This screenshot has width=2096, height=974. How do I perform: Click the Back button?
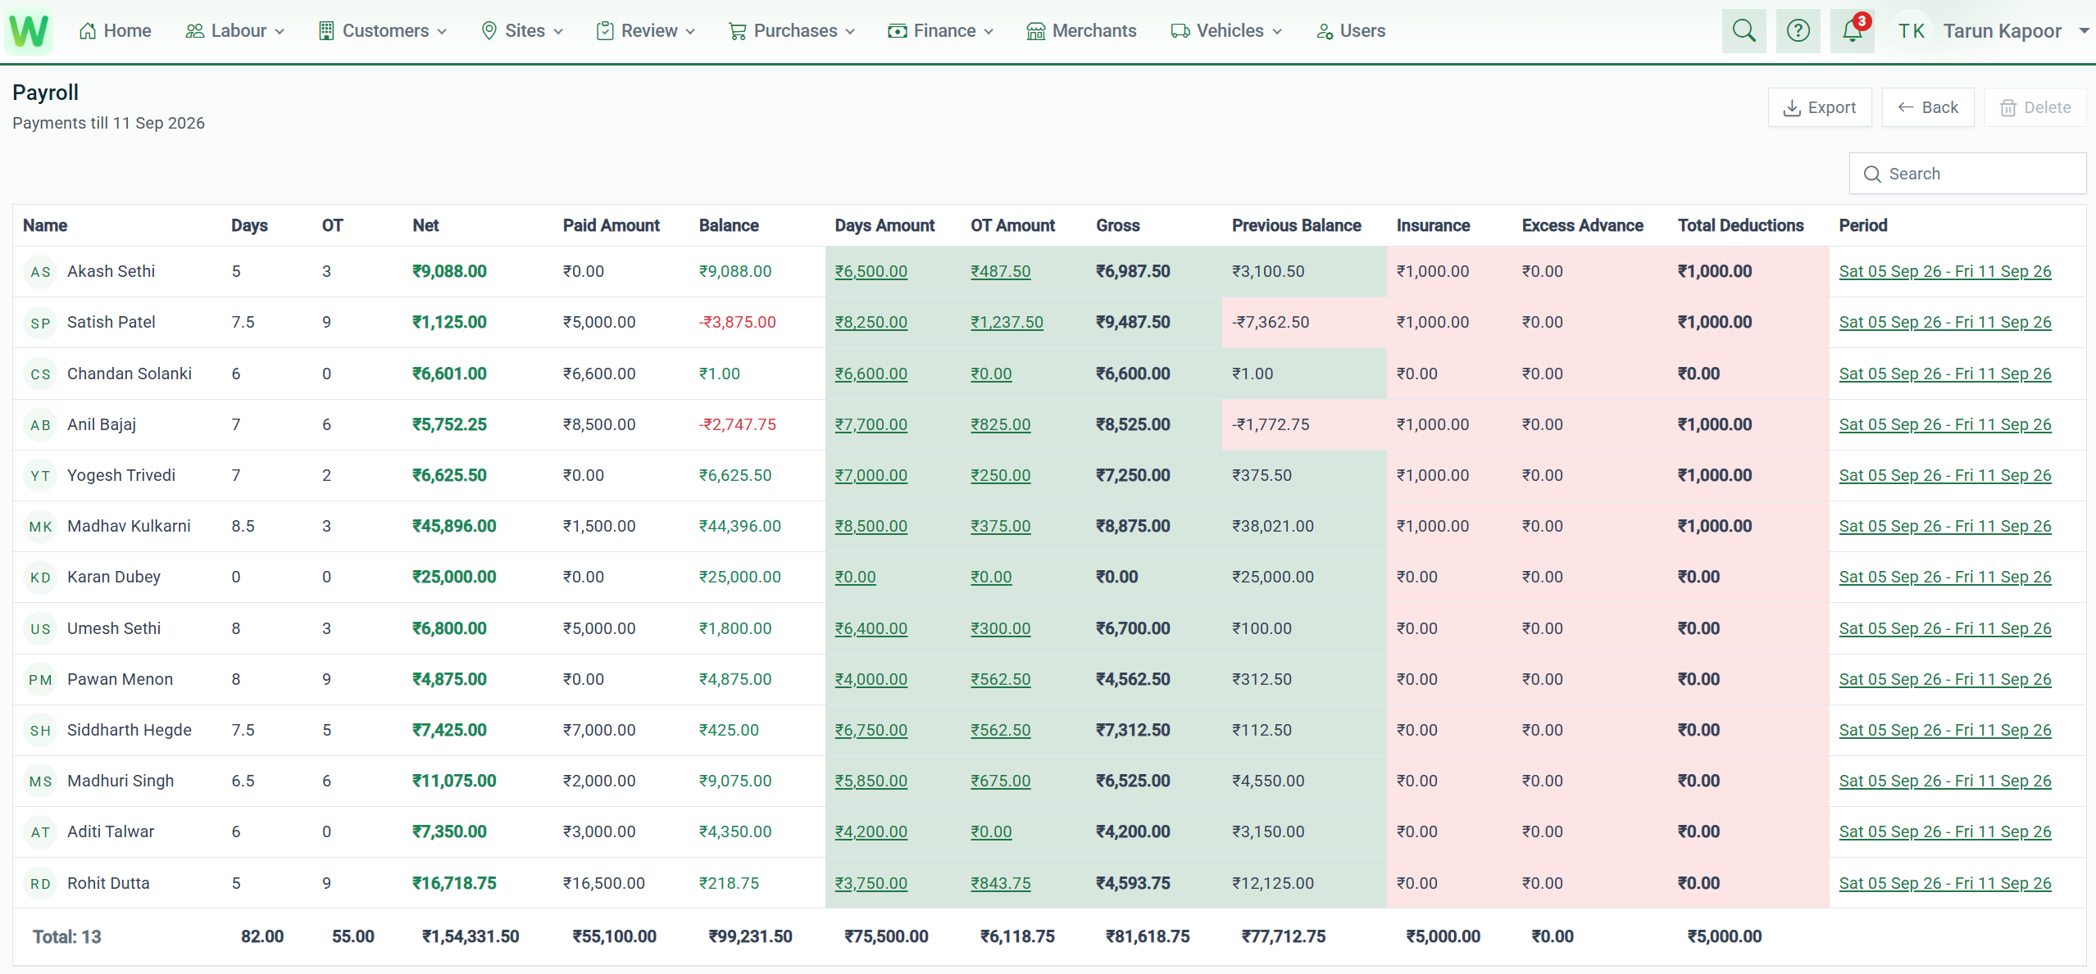1928,107
